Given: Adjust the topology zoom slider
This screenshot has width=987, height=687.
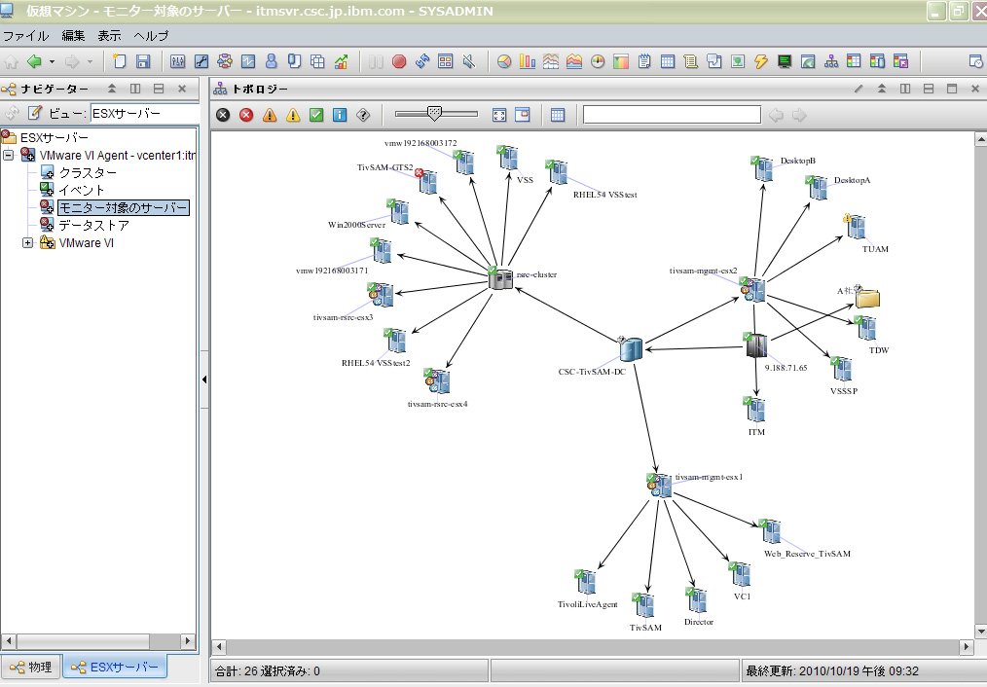Looking at the screenshot, I should tap(436, 114).
